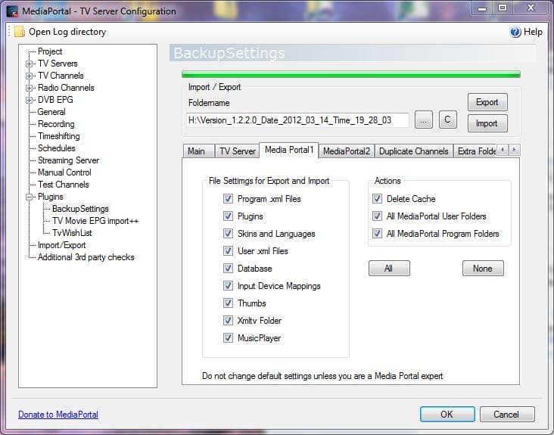Toggle Input Device Mappings checkbox
This screenshot has width=554, height=435.
[x=228, y=286]
